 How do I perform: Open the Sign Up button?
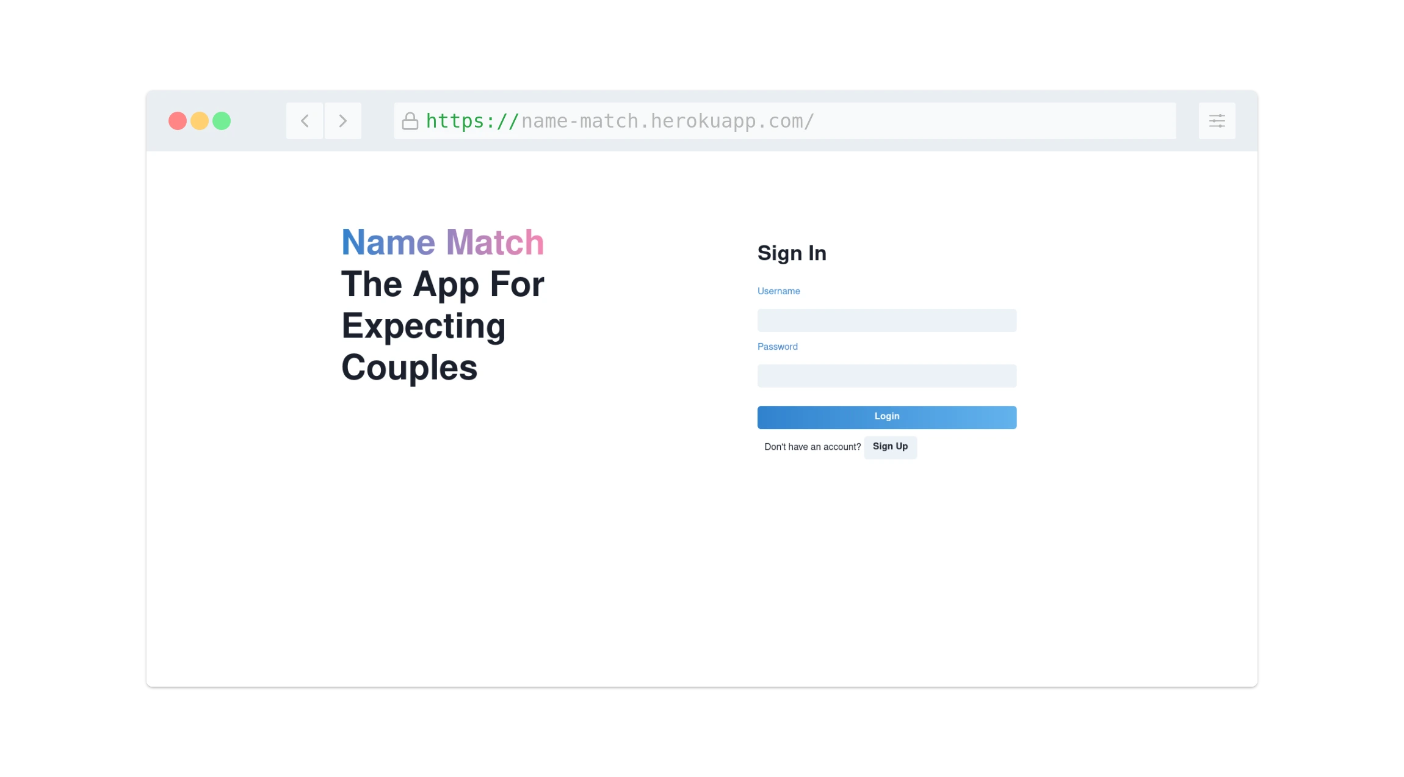coord(890,447)
